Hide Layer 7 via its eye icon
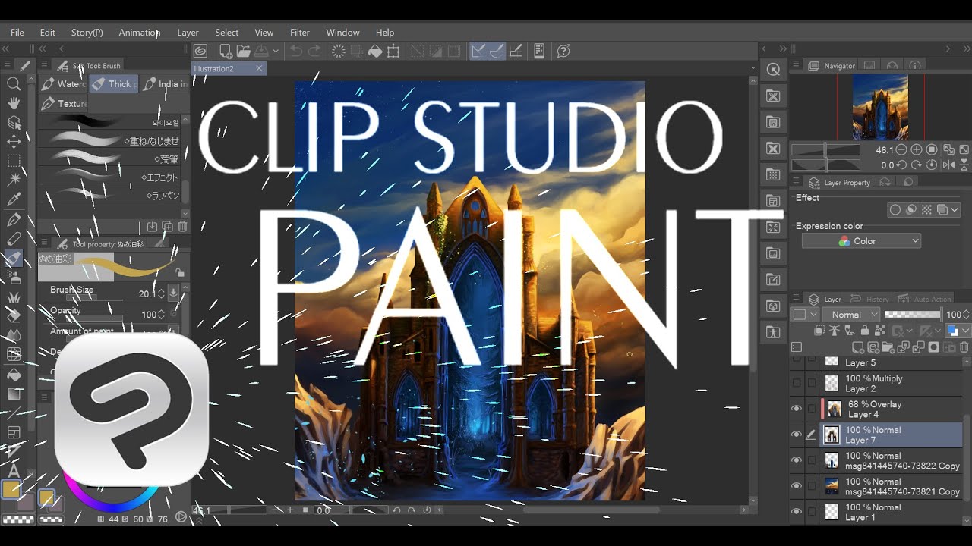The image size is (972, 546). pyautogui.click(x=796, y=435)
